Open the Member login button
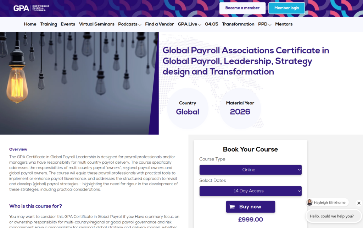Image resolution: width=363 pixels, height=228 pixels. 286,8
